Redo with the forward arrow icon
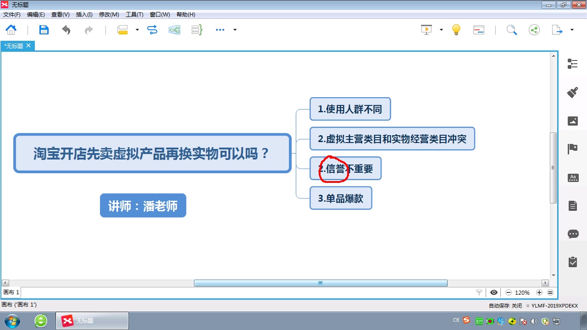 pos(89,30)
